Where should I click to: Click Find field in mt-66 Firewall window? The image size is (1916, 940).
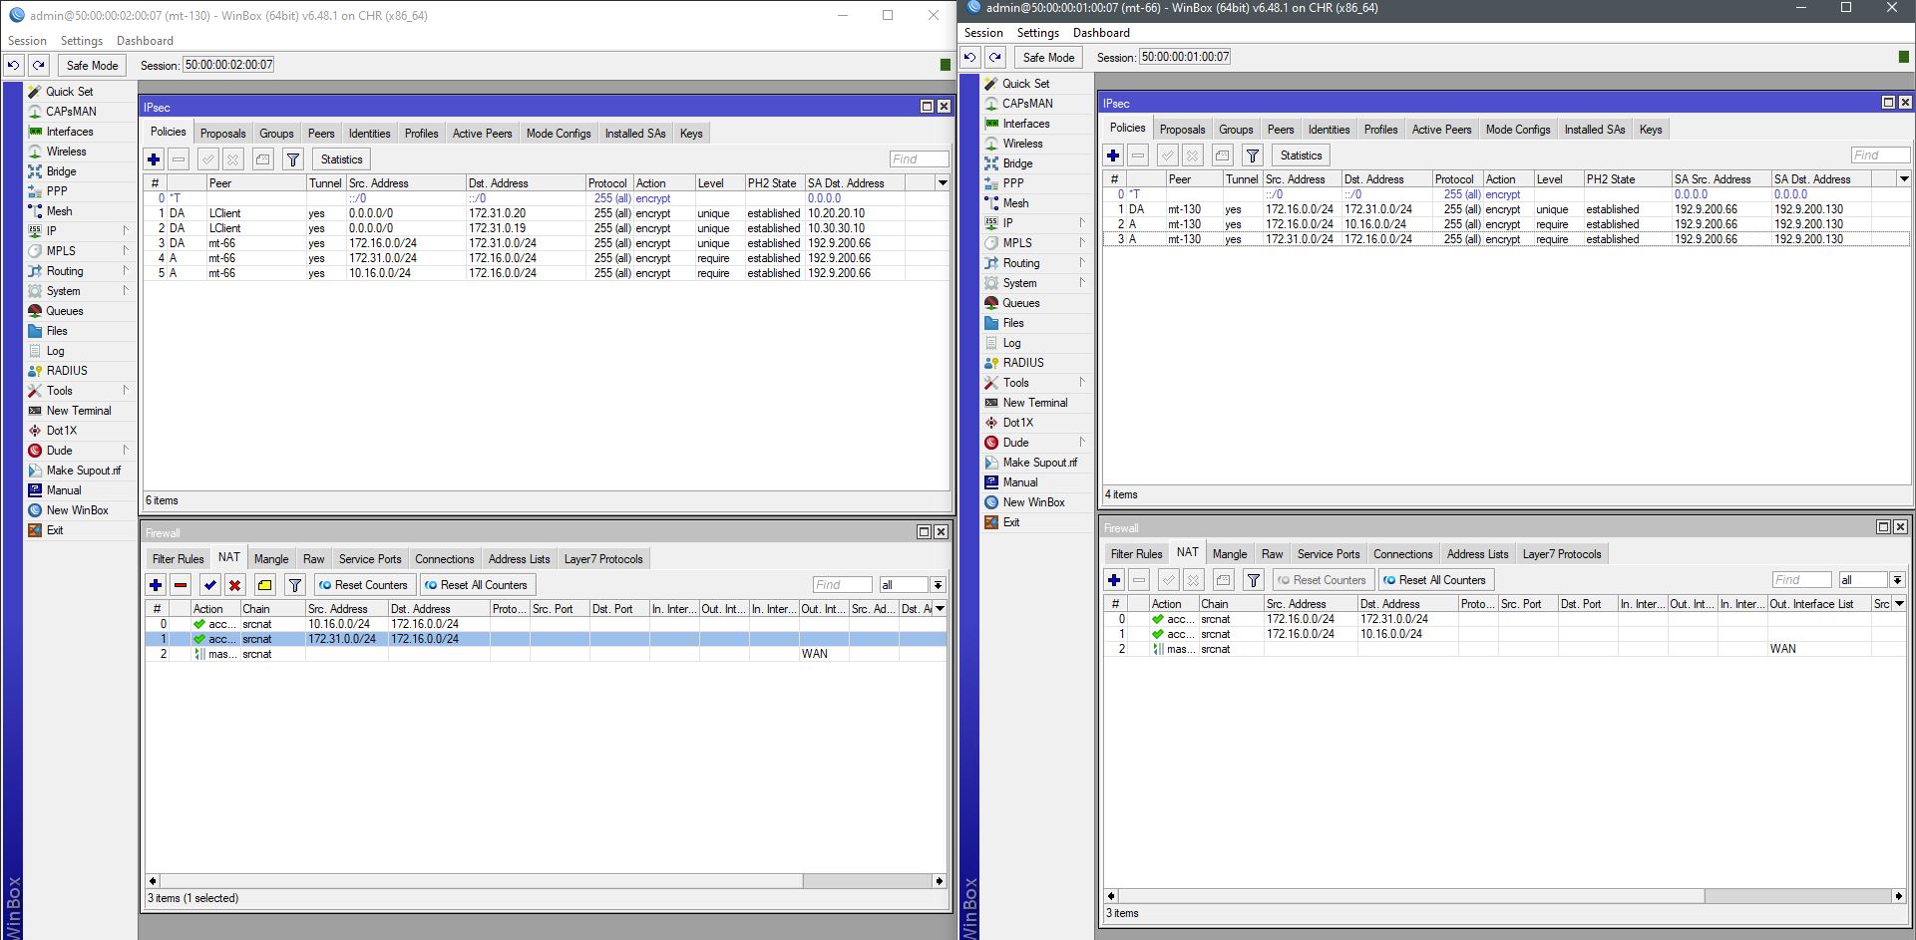(1801, 580)
